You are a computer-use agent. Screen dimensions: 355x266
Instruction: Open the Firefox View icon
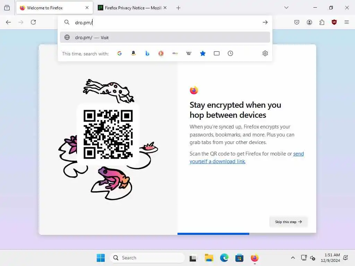7,8
